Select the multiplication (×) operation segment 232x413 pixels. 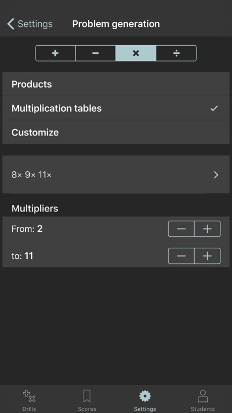(x=136, y=53)
